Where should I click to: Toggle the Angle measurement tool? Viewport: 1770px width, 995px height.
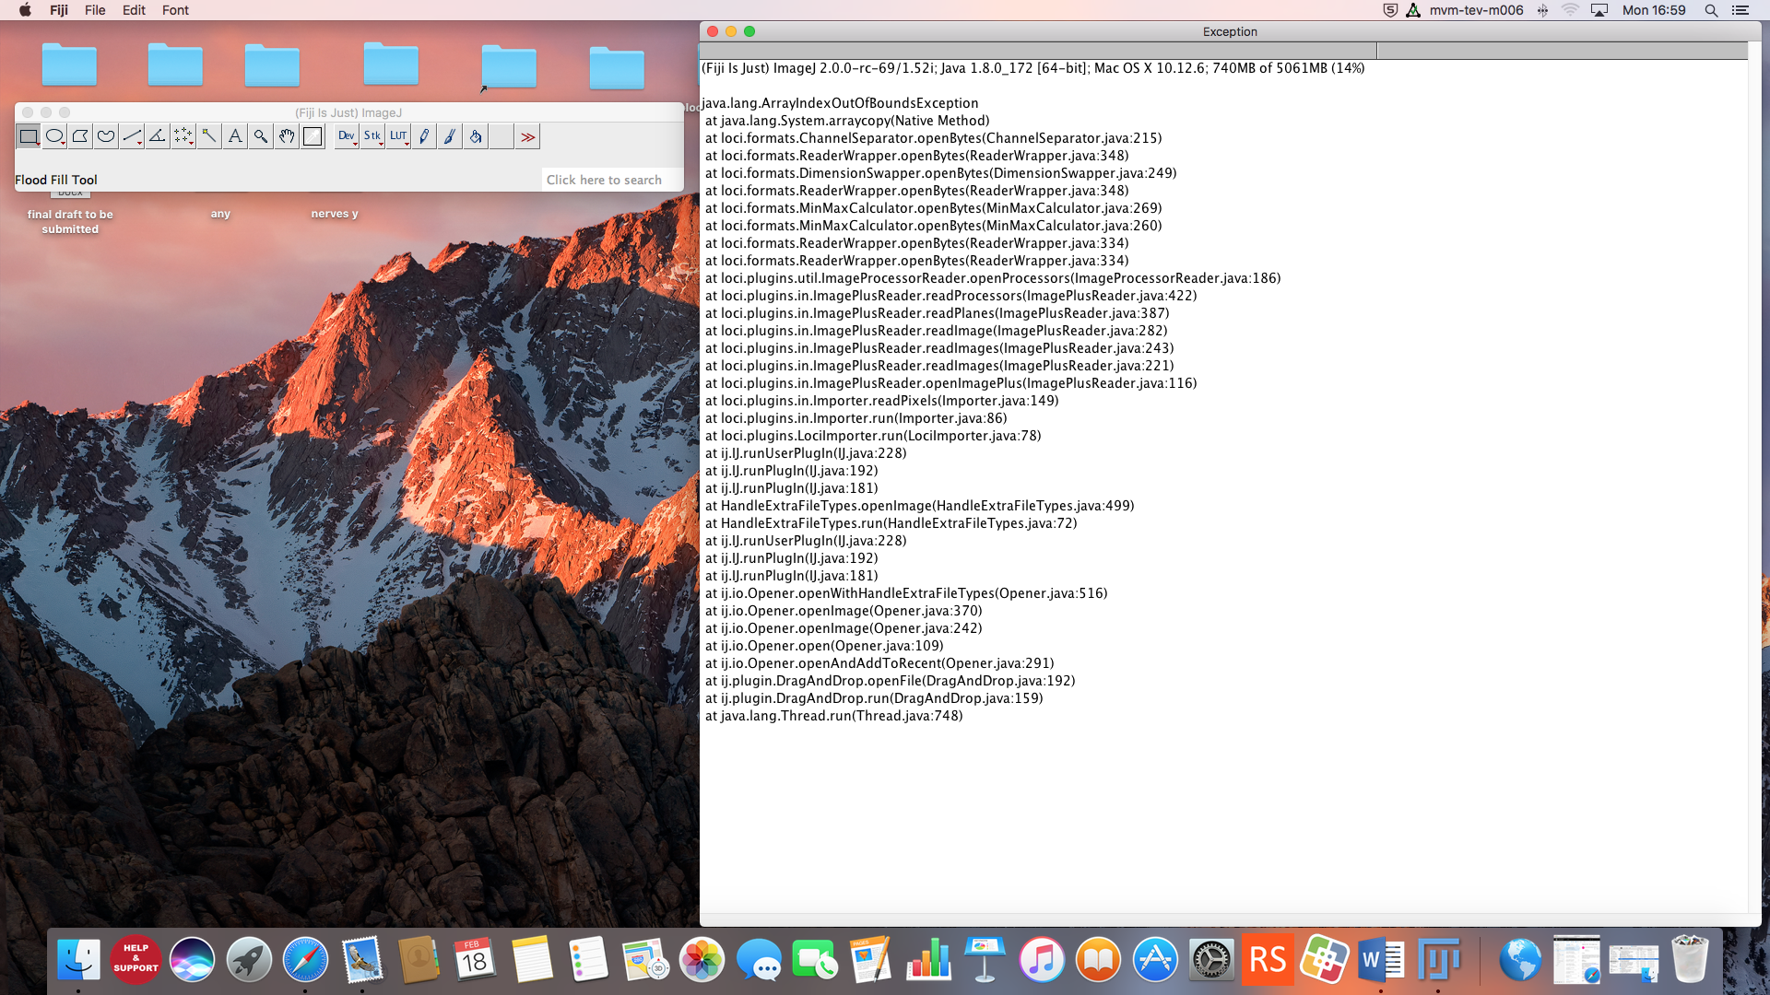click(157, 136)
